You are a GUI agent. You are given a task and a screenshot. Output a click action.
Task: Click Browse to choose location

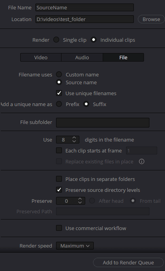click(x=151, y=19)
